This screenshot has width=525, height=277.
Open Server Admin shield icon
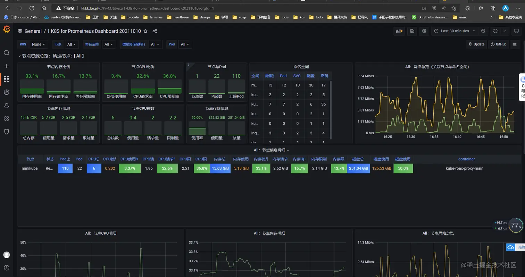[7, 132]
